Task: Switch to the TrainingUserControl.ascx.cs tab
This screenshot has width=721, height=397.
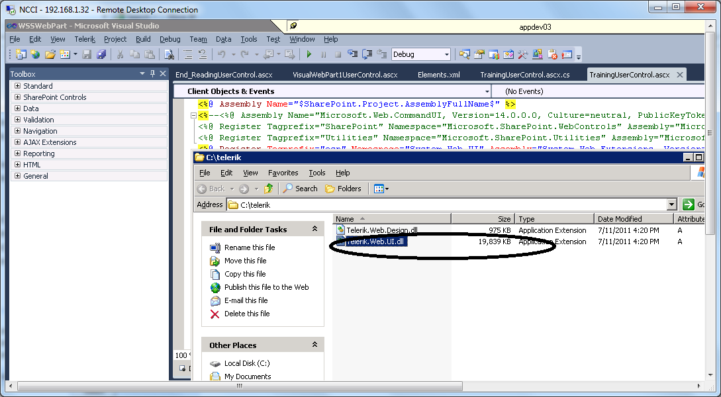Action: pos(524,74)
